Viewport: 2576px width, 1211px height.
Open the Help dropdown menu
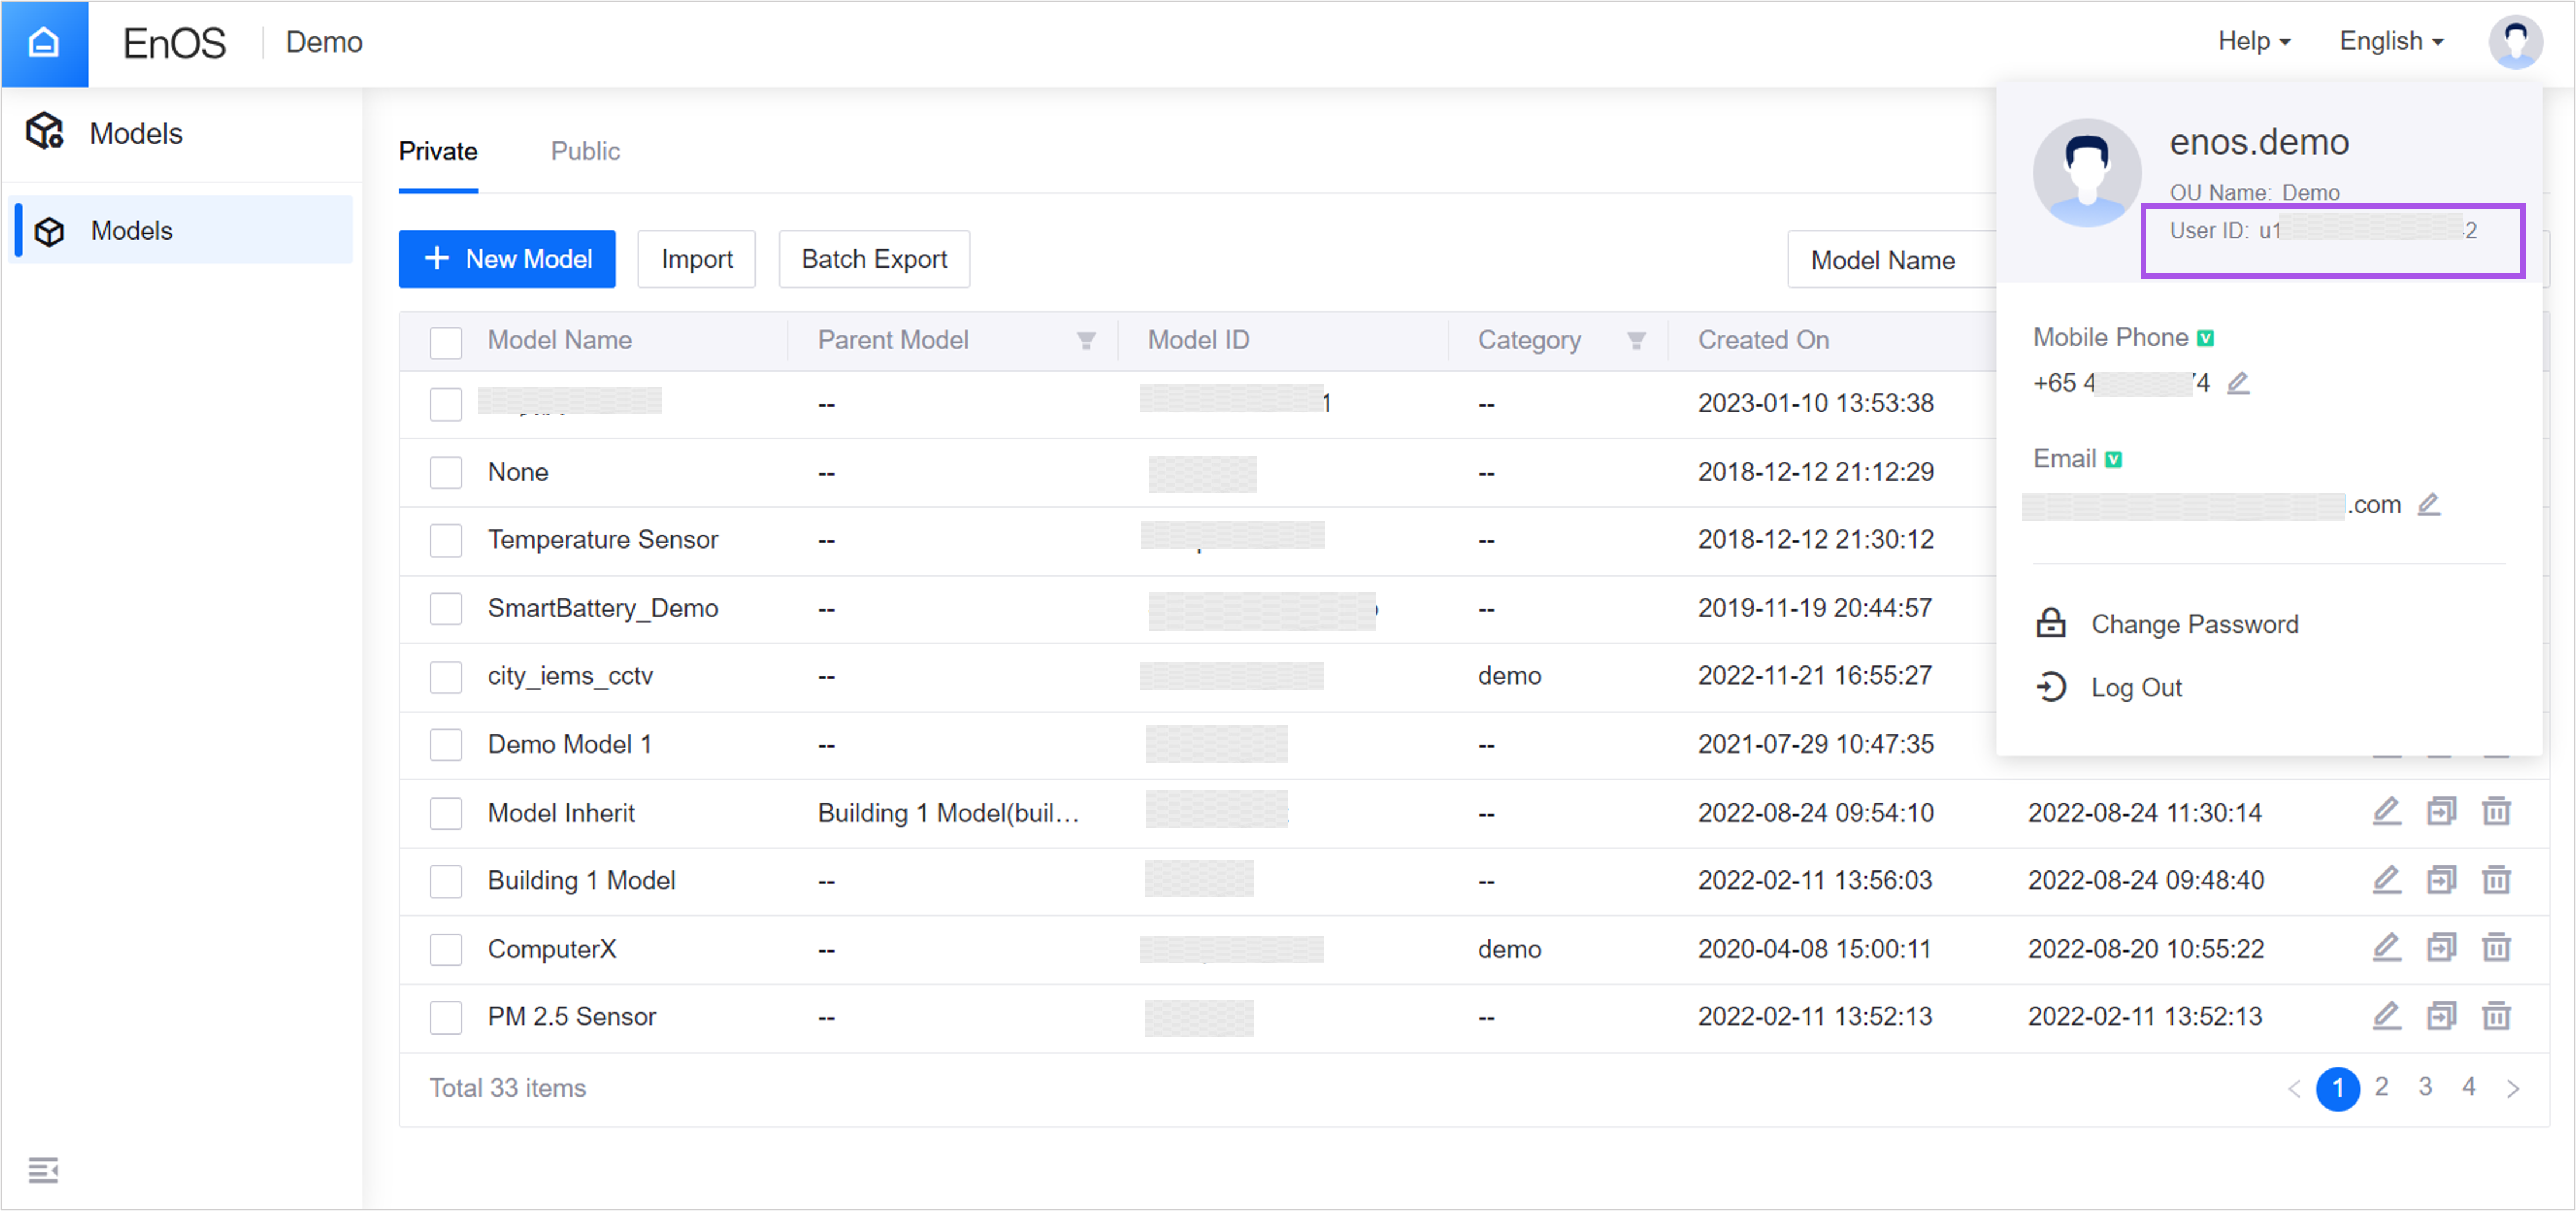[2253, 42]
